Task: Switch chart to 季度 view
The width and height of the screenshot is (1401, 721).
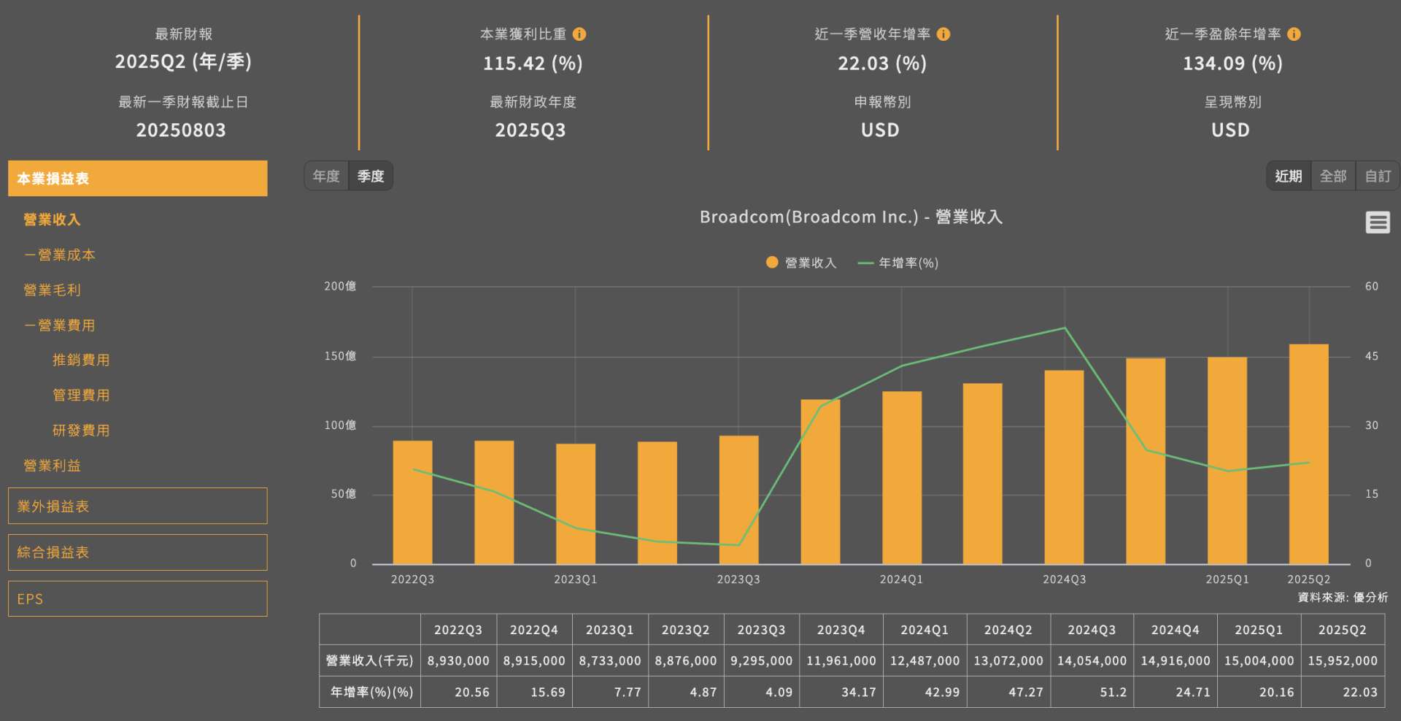Action: point(371,176)
